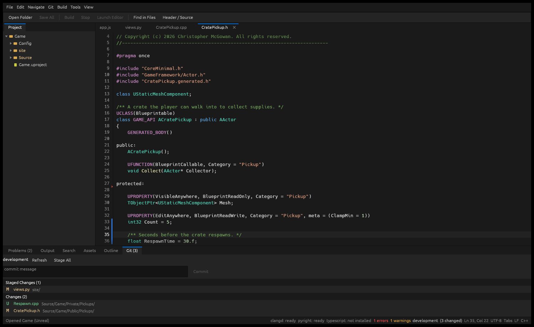Open the Git menu
The width and height of the screenshot is (534, 327).
click(51, 7)
